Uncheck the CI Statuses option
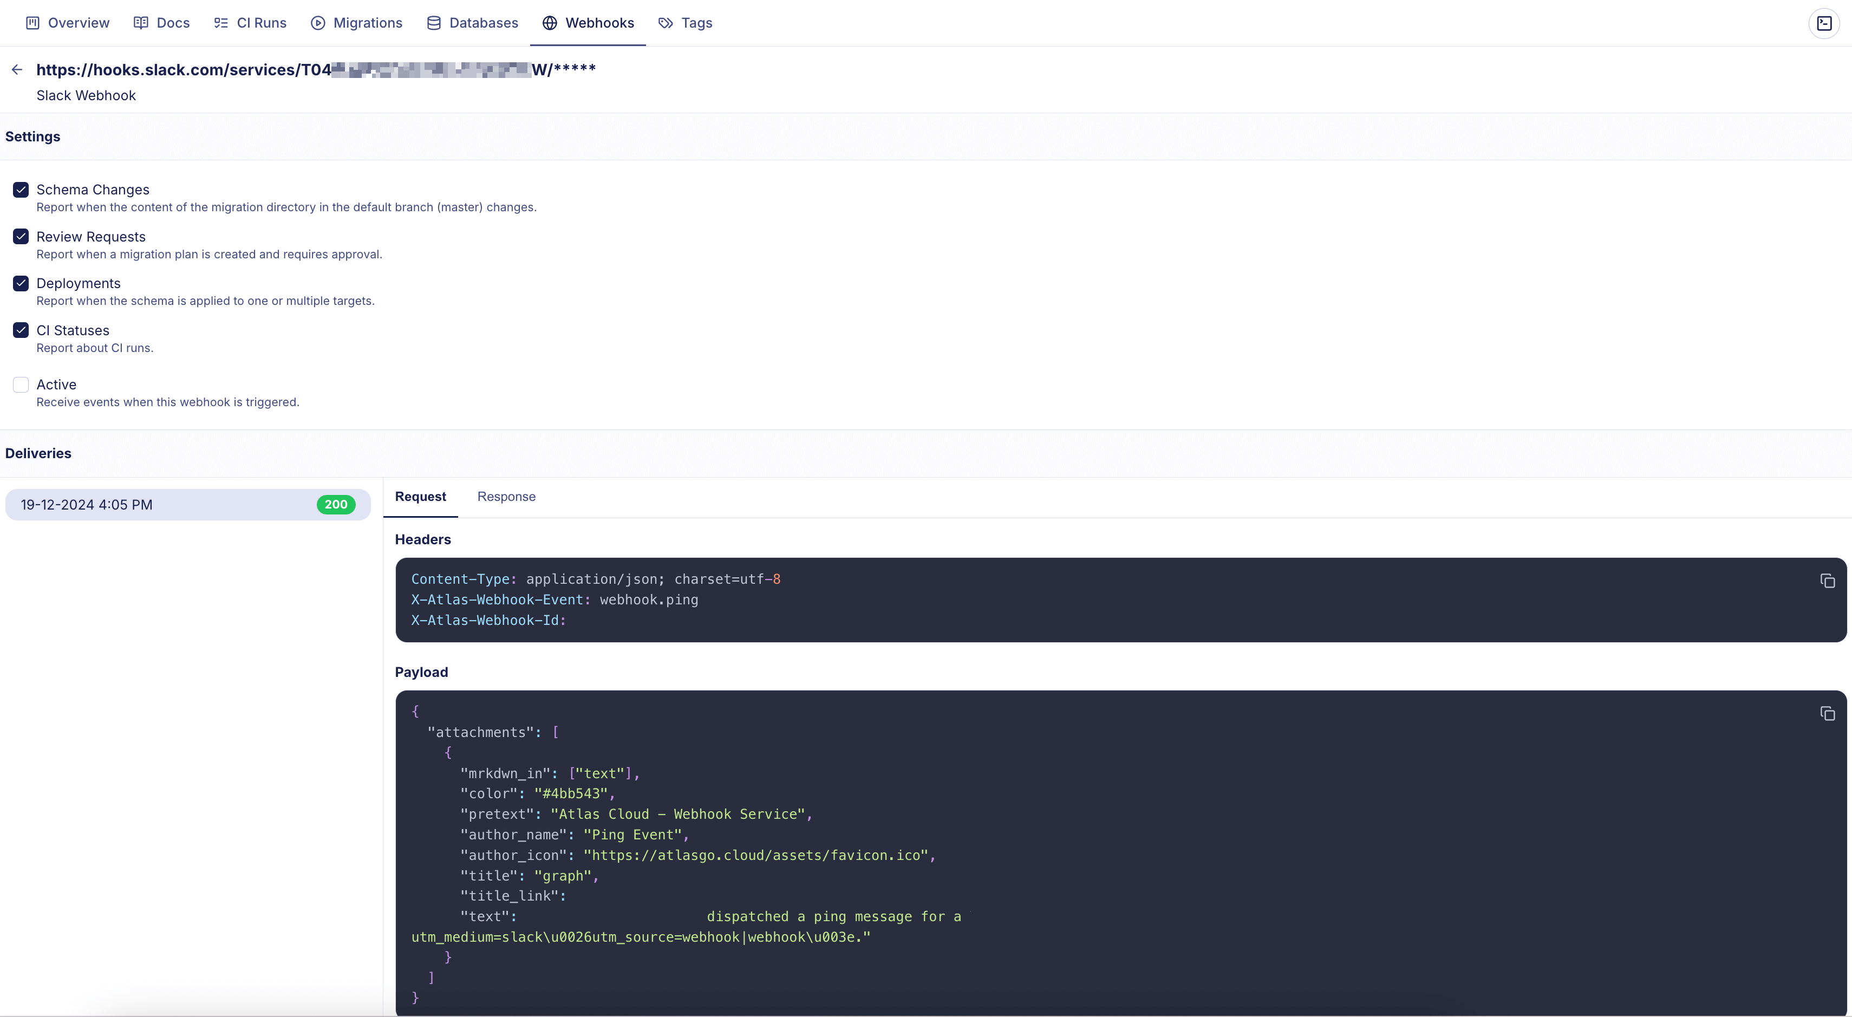Screen dimensions: 1852x1017 click(21, 330)
